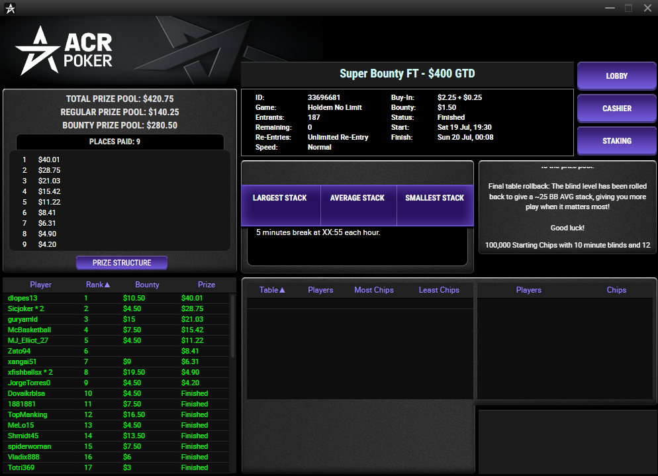
Task: Select the Largest Stack tab
Action: pos(280,206)
